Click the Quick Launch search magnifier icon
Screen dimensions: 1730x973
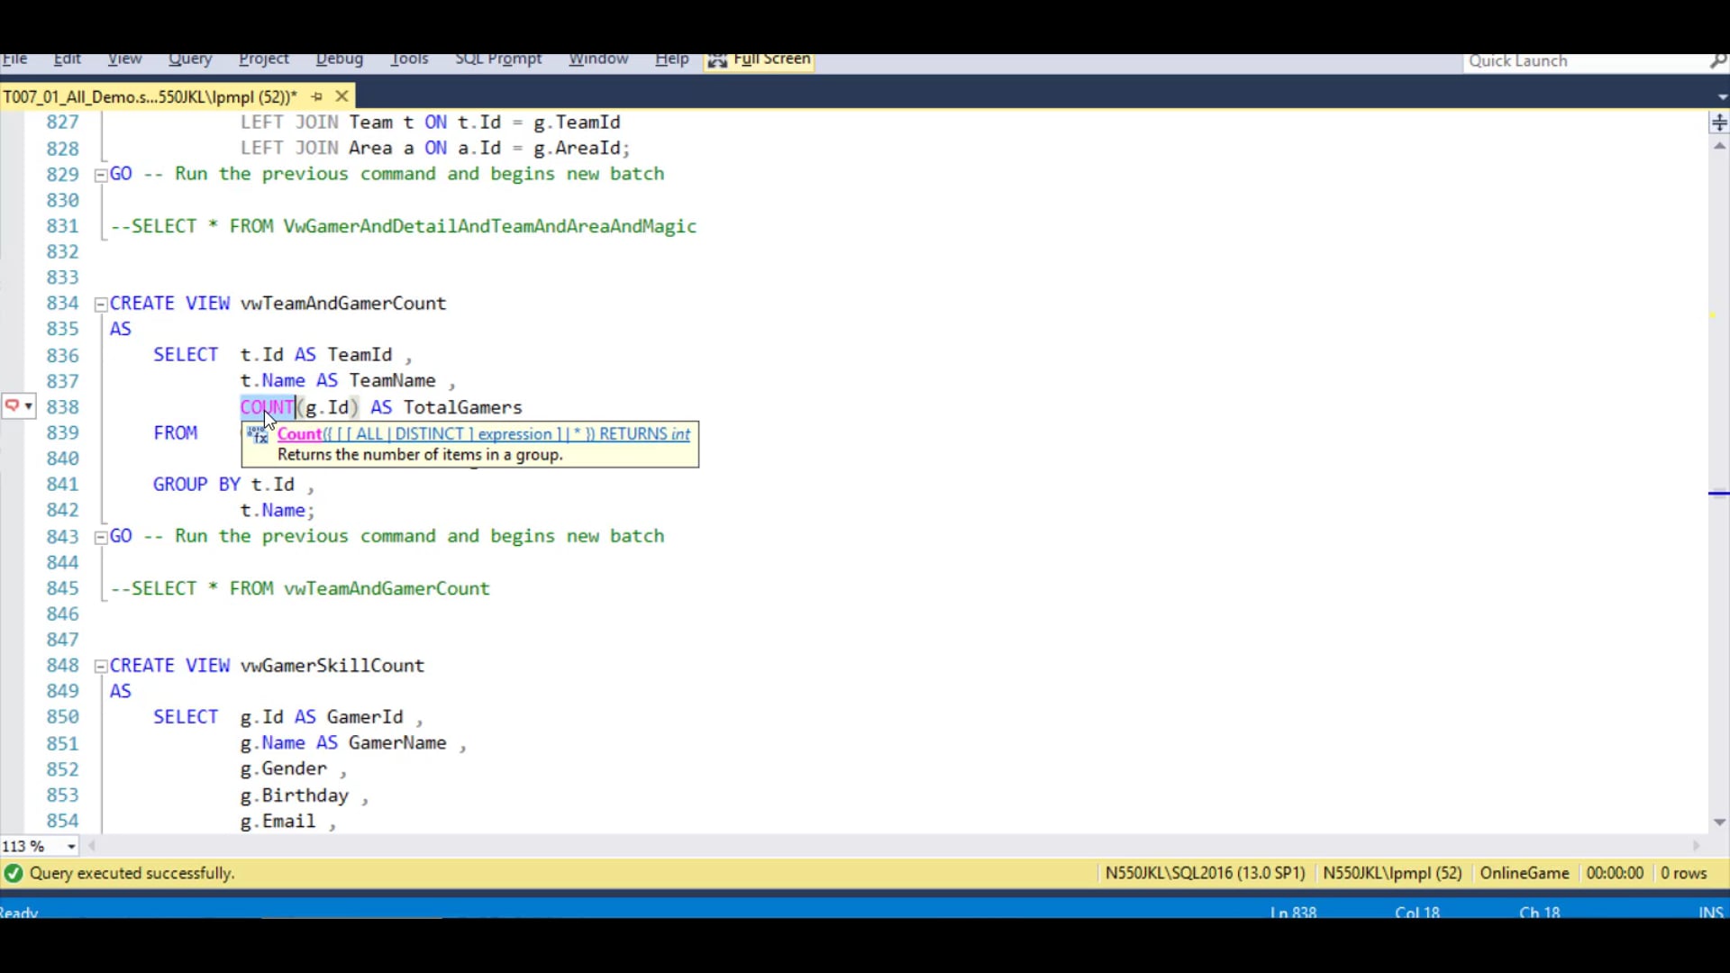(1717, 61)
